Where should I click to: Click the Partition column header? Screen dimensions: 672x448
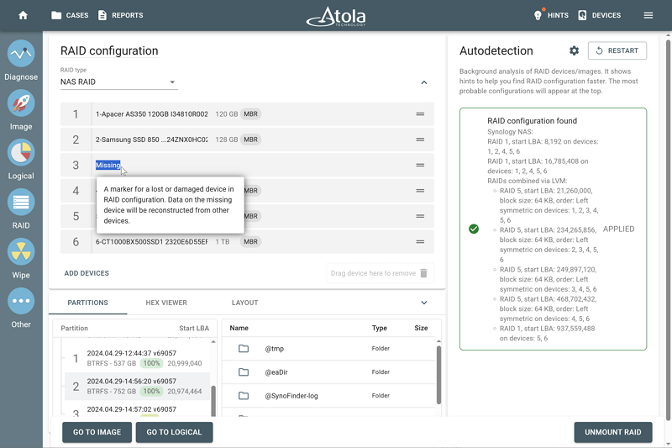click(74, 329)
